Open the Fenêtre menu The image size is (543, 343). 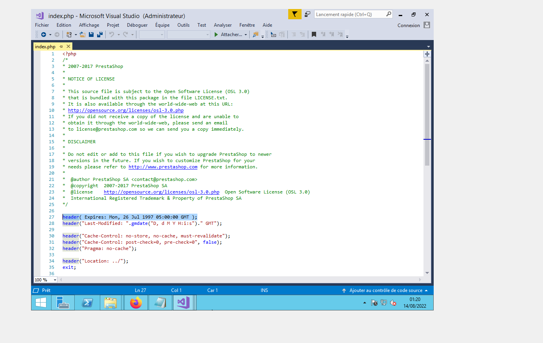[247, 25]
